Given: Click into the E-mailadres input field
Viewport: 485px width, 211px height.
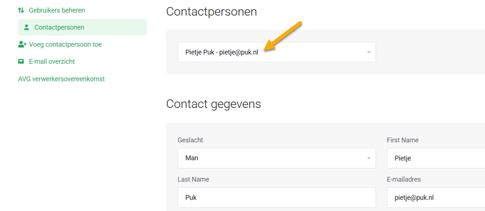Looking at the screenshot, I should [436, 197].
